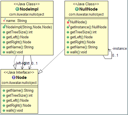Select getRight():Node in Node interface
The image size is (128, 115).
click(x=19, y=106)
